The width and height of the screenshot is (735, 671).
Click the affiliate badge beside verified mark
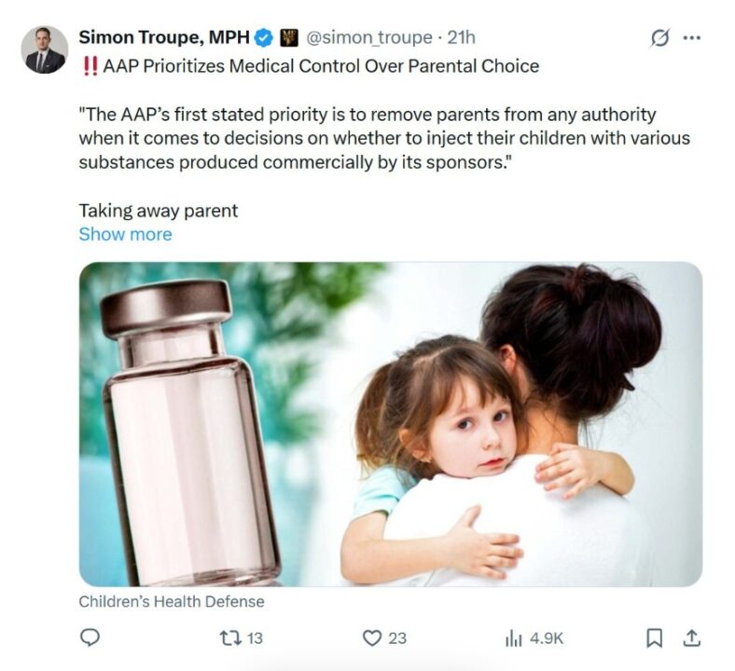(x=289, y=38)
